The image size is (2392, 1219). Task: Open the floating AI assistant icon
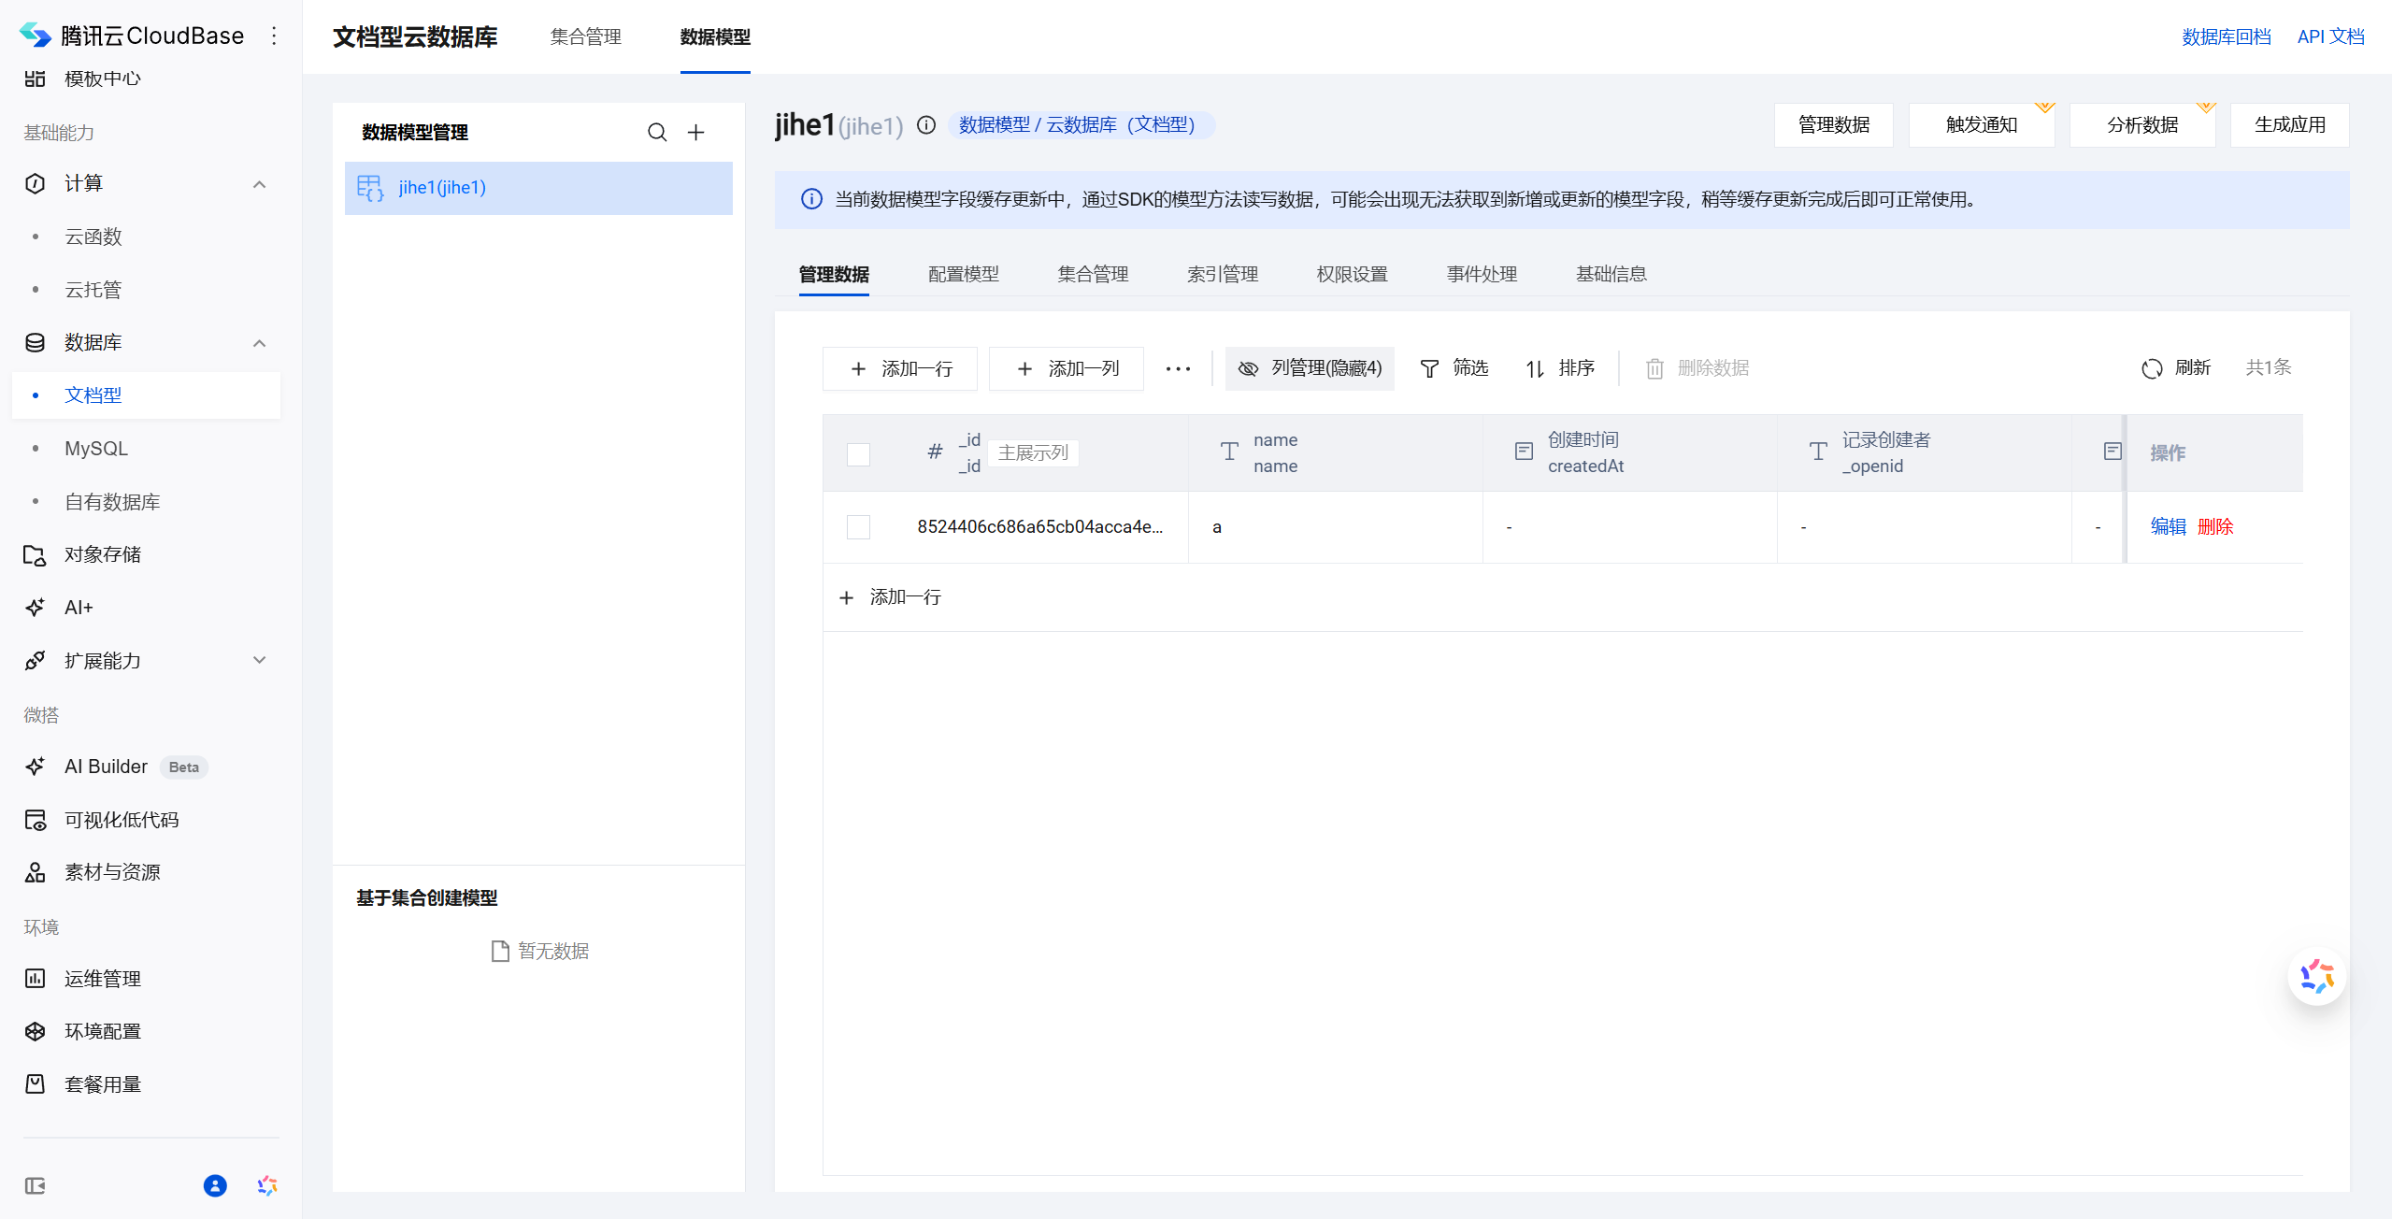[x=2316, y=977]
